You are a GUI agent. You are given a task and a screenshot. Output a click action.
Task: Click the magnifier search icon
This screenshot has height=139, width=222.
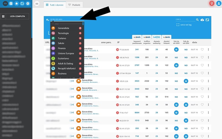(x=197, y=20)
